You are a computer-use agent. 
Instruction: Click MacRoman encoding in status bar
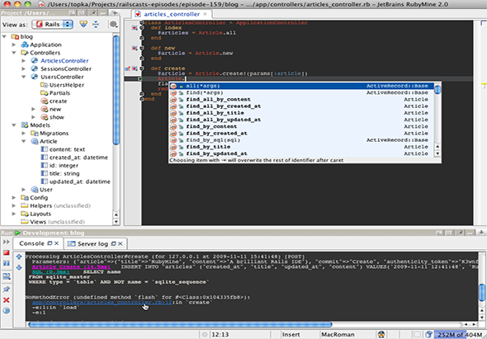click(338, 335)
